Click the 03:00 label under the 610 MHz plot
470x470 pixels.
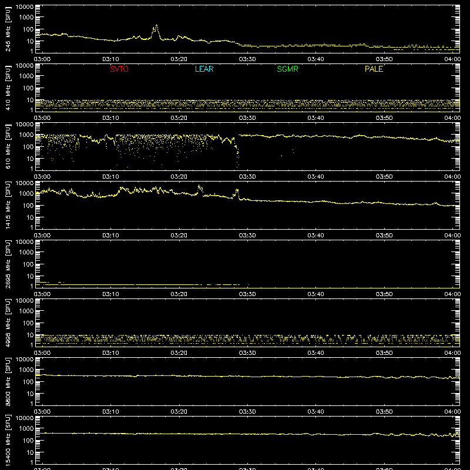coord(42,177)
